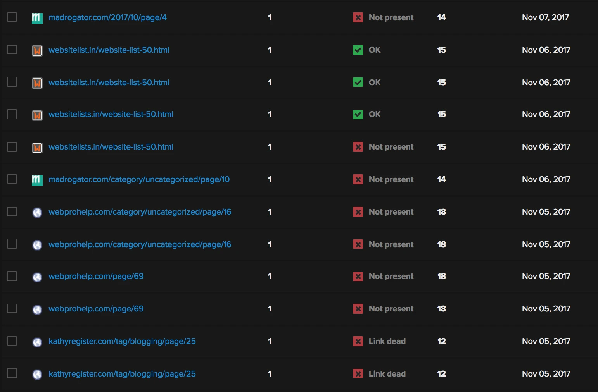Screen dimensions: 598x392
Task: Click the orange W favicon beside websitelist.in/website-list-50.html
Action: [x=37, y=50]
